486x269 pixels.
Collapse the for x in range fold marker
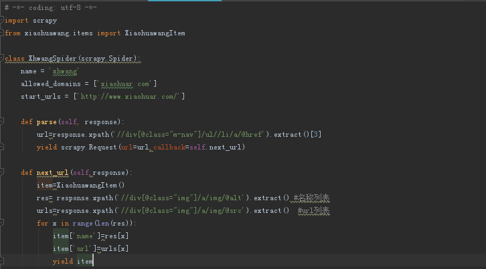1,223
